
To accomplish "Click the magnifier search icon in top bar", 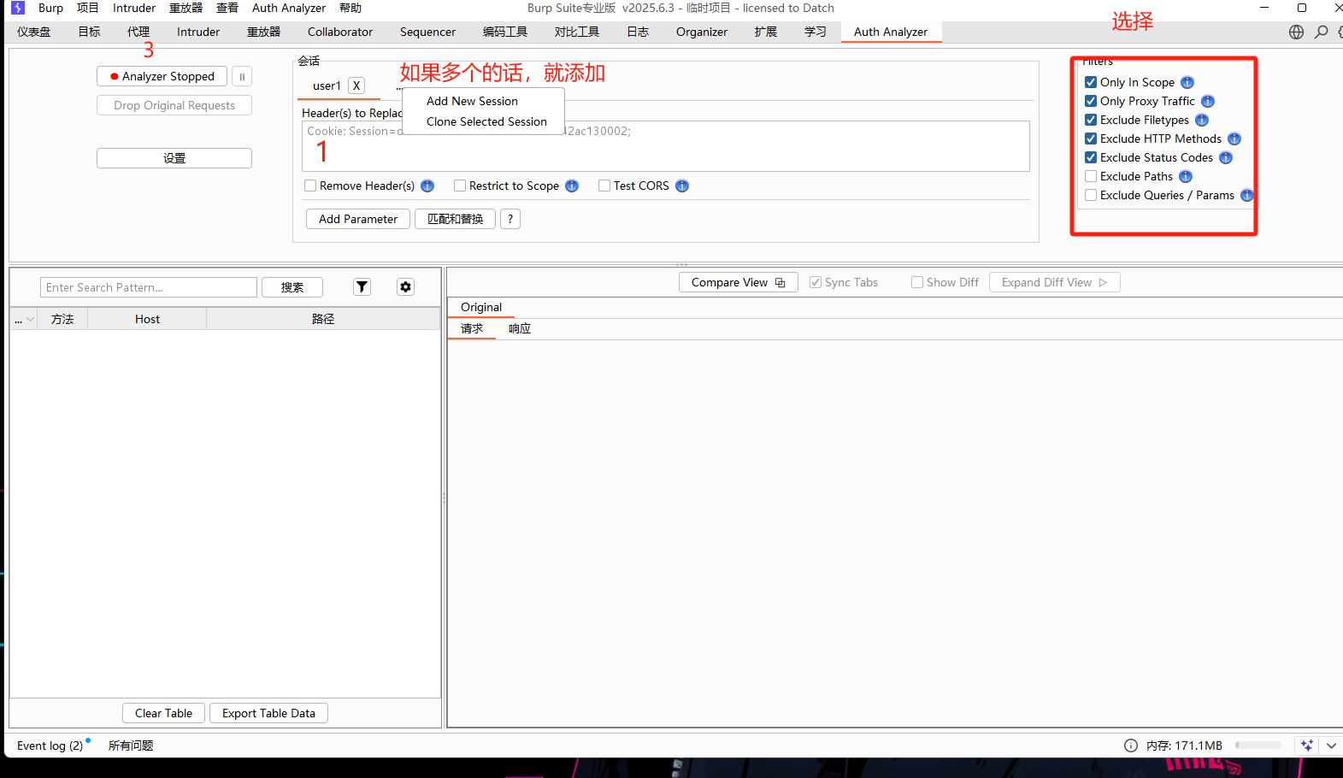I will [1322, 32].
